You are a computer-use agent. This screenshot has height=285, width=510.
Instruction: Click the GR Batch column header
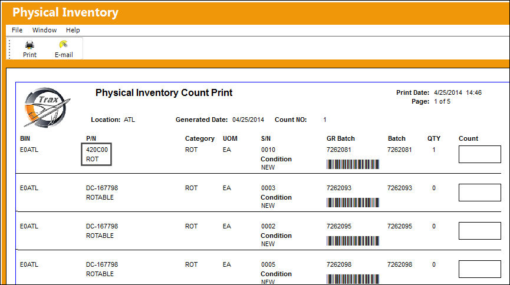point(341,138)
